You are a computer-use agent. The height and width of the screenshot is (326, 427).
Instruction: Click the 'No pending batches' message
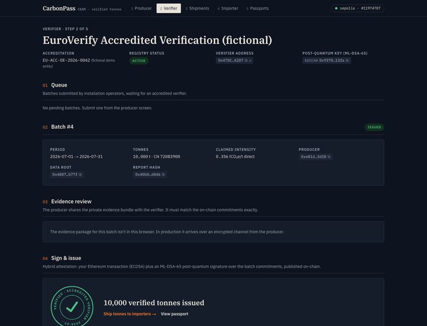(97, 108)
